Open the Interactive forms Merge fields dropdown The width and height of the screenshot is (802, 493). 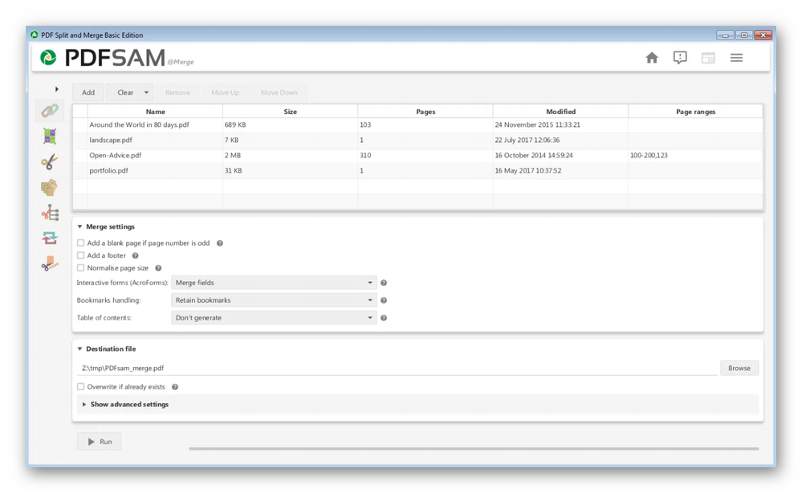[274, 283]
